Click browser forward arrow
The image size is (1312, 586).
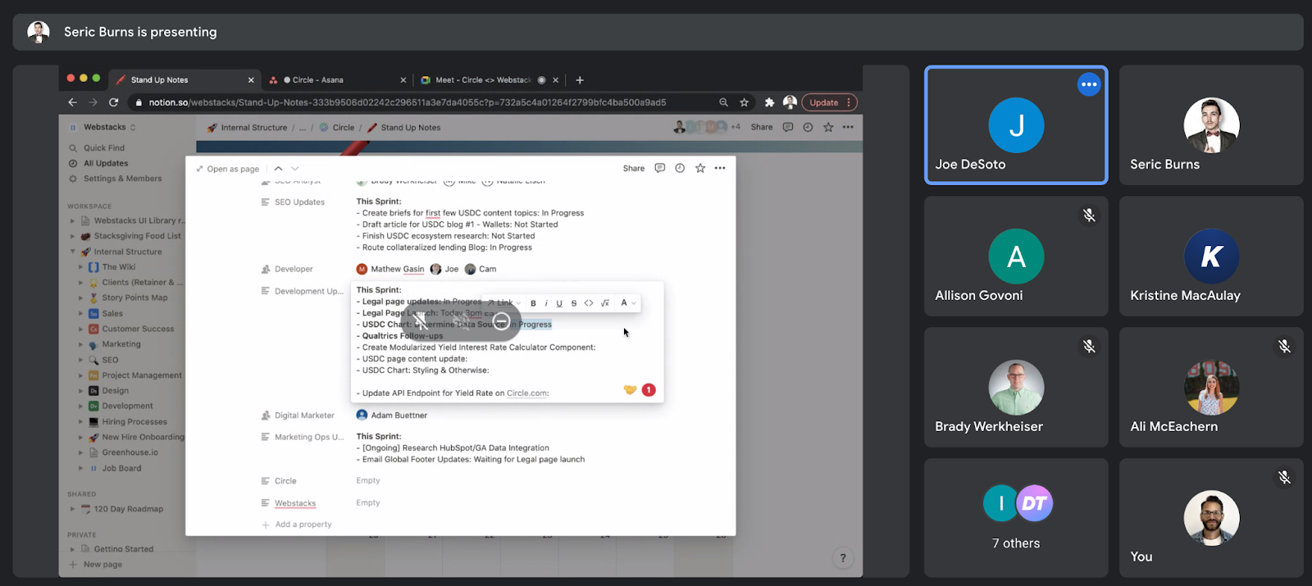tap(93, 102)
